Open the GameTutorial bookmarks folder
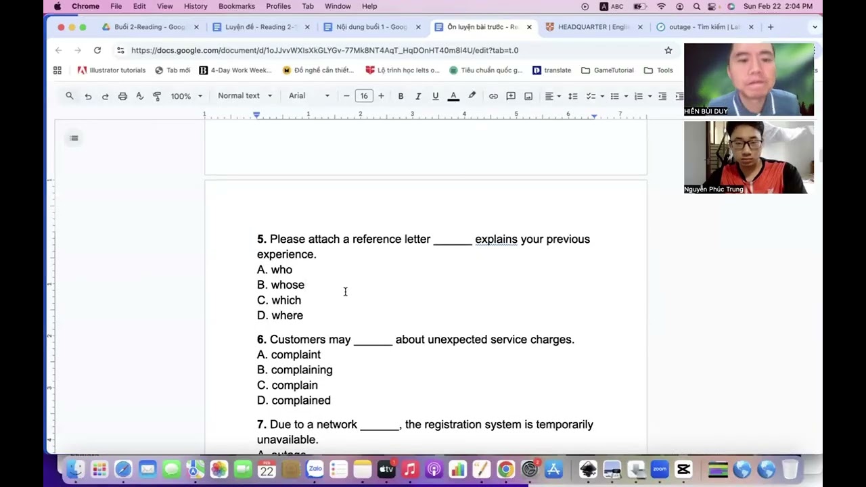This screenshot has width=866, height=487. click(x=608, y=70)
